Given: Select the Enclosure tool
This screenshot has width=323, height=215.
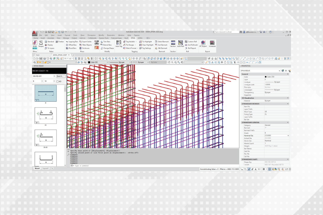Looking at the screenshot, I should tap(84, 48).
